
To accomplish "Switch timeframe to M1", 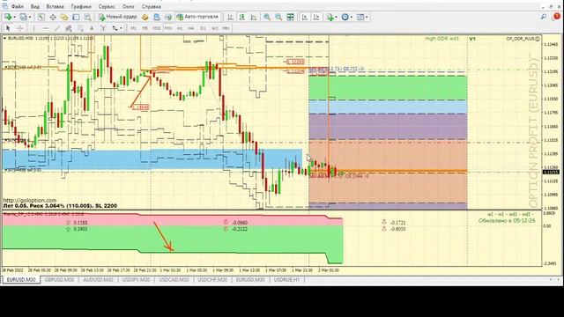I will pos(133,28).
